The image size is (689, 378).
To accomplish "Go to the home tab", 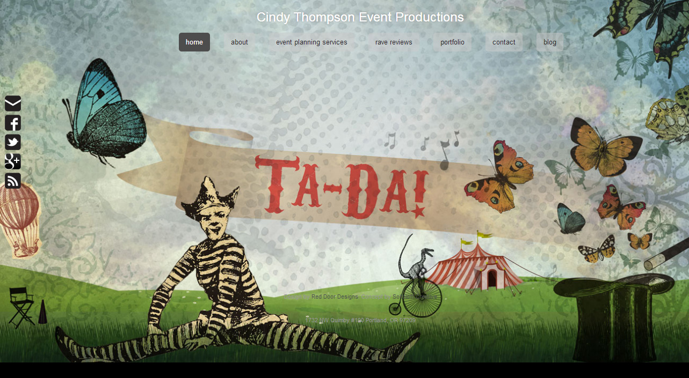I will coord(194,42).
